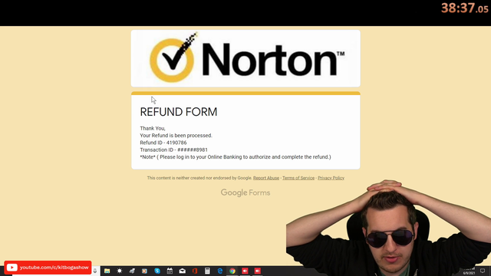Open the Privacy Policy link
This screenshot has width=491, height=276.
[331, 178]
